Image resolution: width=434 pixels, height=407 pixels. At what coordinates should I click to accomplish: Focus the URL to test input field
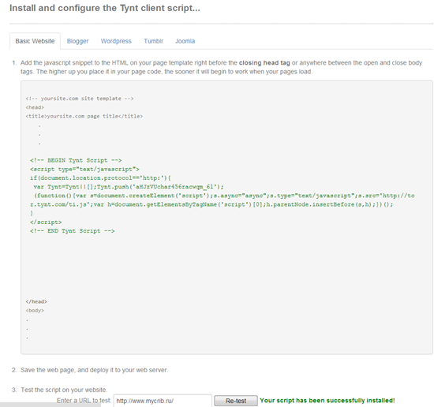pos(163,401)
